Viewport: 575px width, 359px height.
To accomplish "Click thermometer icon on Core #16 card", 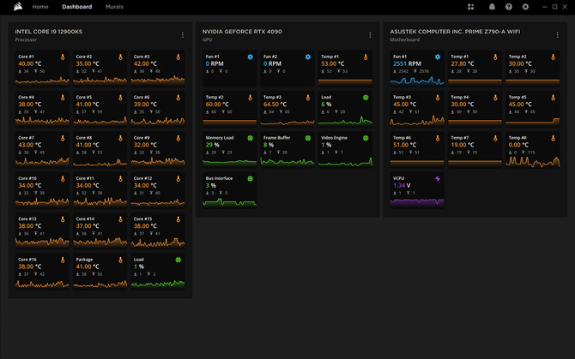I will tap(63, 260).
